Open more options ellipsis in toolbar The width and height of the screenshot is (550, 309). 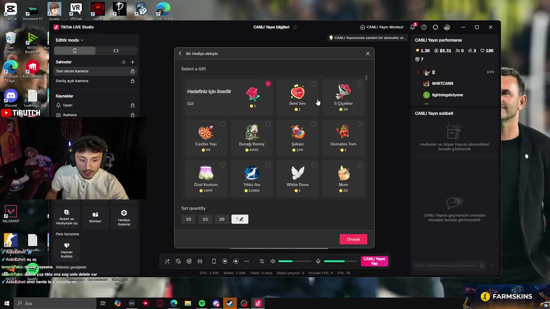coord(247,261)
